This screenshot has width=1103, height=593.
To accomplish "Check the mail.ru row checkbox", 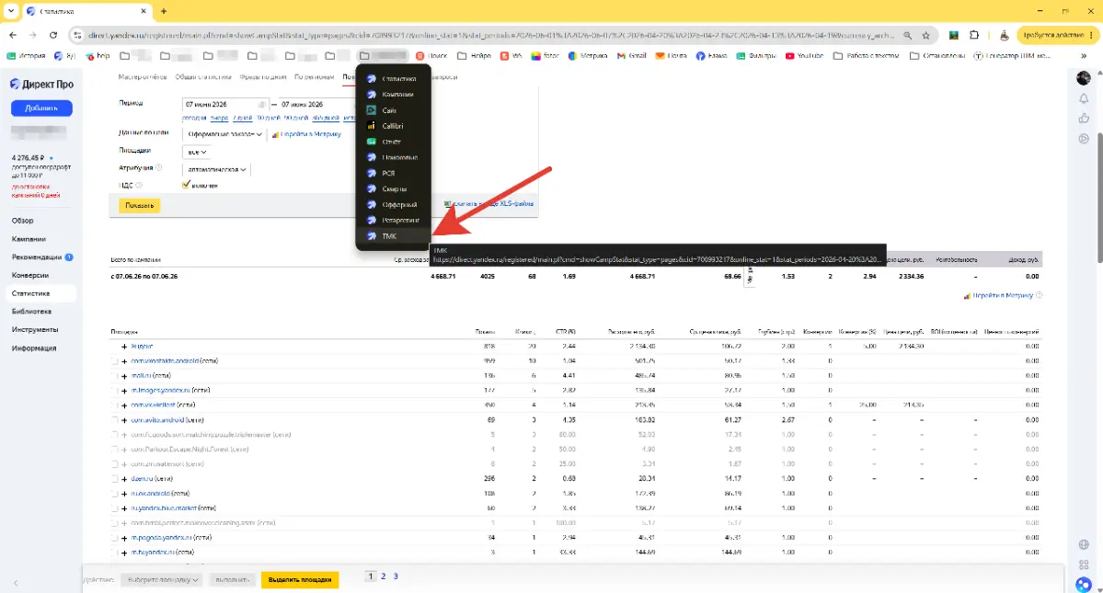I will pyautogui.click(x=115, y=376).
